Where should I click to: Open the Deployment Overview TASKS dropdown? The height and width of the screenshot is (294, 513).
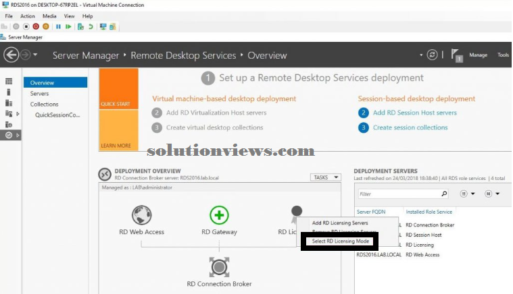pyautogui.click(x=326, y=177)
